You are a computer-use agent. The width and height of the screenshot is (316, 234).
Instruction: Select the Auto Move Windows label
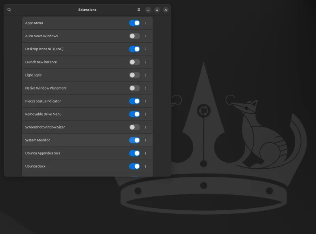41,36
